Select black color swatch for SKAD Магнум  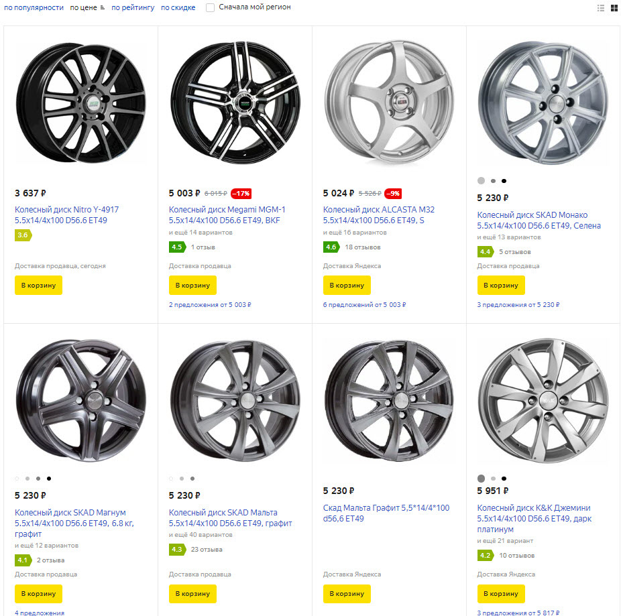[x=49, y=479]
